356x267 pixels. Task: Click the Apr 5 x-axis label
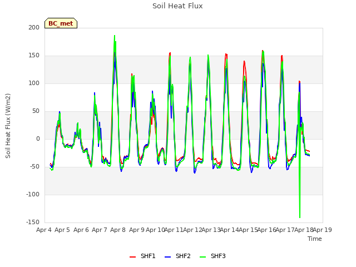click(62, 230)
